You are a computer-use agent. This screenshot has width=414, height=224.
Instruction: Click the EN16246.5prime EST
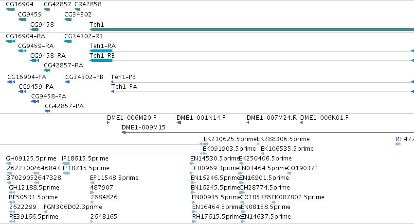(x=193, y=183)
